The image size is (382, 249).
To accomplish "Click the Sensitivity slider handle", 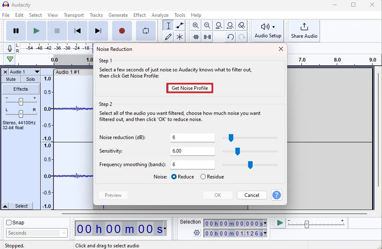I will click(237, 151).
